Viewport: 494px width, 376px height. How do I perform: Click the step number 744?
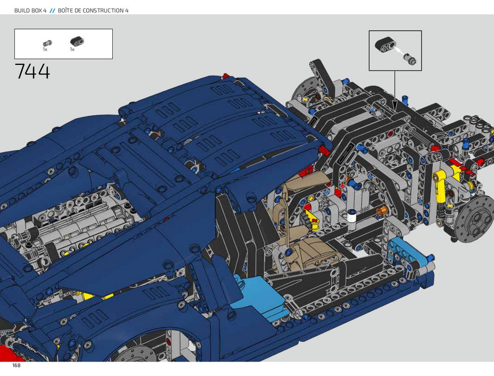(x=32, y=71)
